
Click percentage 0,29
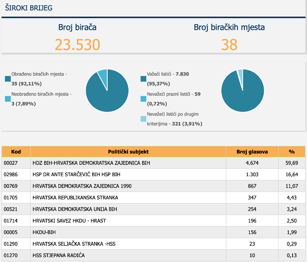[x=292, y=243]
